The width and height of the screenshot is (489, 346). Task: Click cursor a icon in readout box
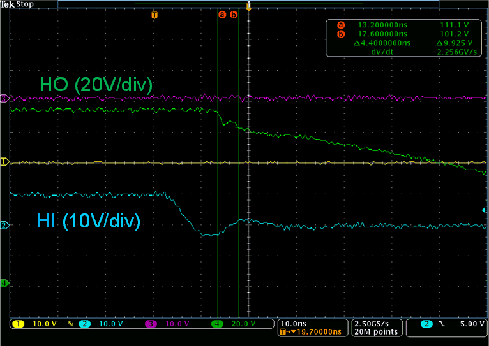click(x=341, y=25)
